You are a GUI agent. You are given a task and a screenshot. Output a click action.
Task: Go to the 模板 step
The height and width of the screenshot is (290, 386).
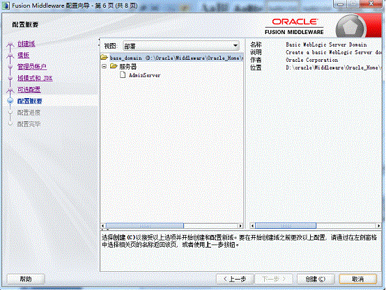tap(24, 55)
